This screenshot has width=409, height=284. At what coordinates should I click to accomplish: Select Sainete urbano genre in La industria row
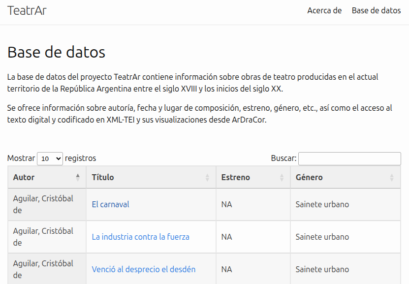click(x=346, y=237)
